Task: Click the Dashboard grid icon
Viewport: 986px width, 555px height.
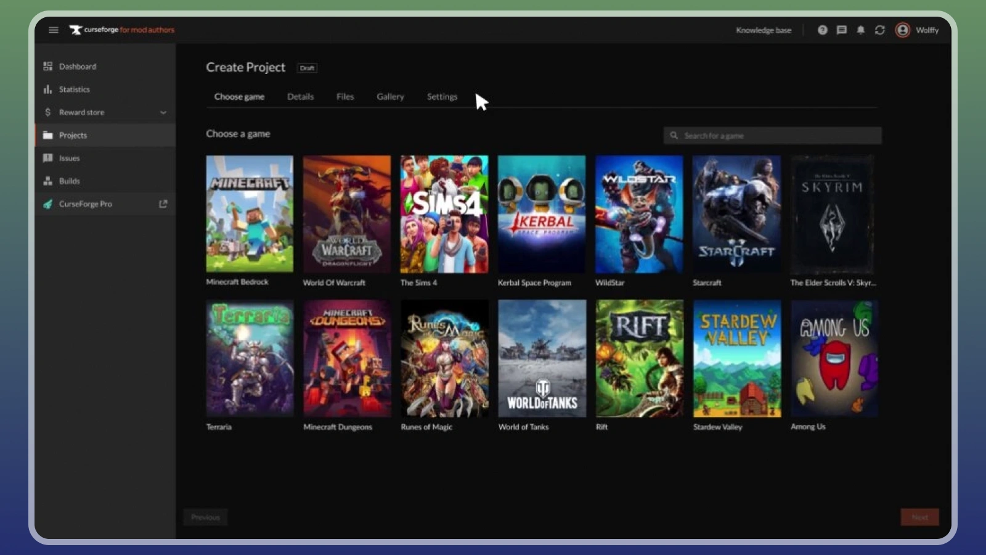Action: pos(47,66)
